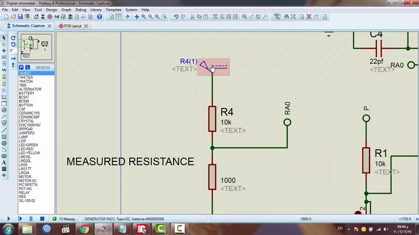Select PIC16F877A in devices list

click(28, 185)
